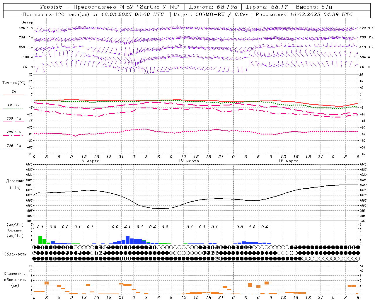Click the "18 марта" date label

(289, 161)
